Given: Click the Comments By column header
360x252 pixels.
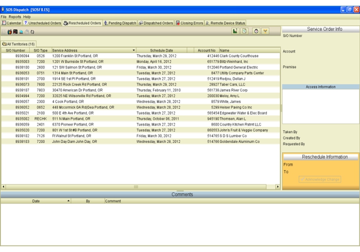Looking at the screenshot, I should tap(88, 201).
